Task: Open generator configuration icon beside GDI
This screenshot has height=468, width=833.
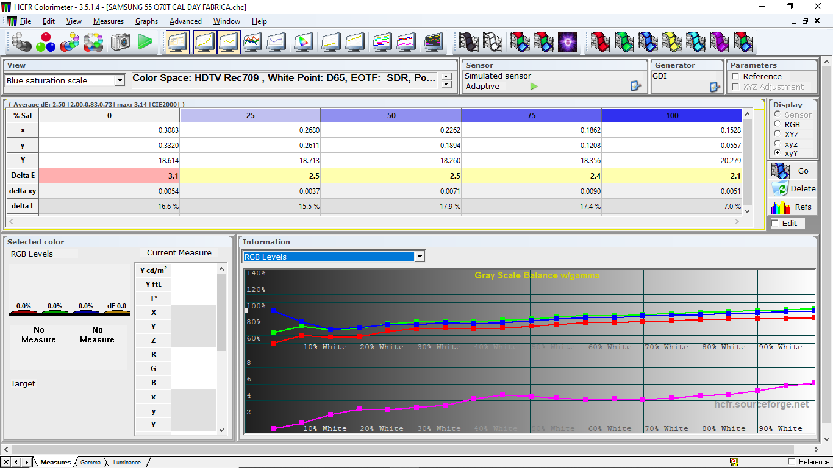Action: pos(715,87)
